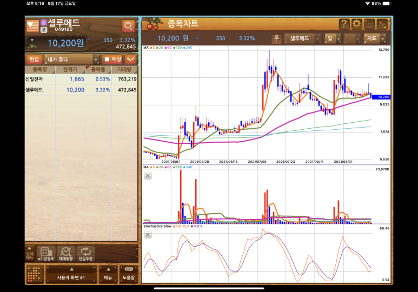Screen dimensions: 418x292
Task: Open the orange dot-grid screen layout icon
Action: 35,274
